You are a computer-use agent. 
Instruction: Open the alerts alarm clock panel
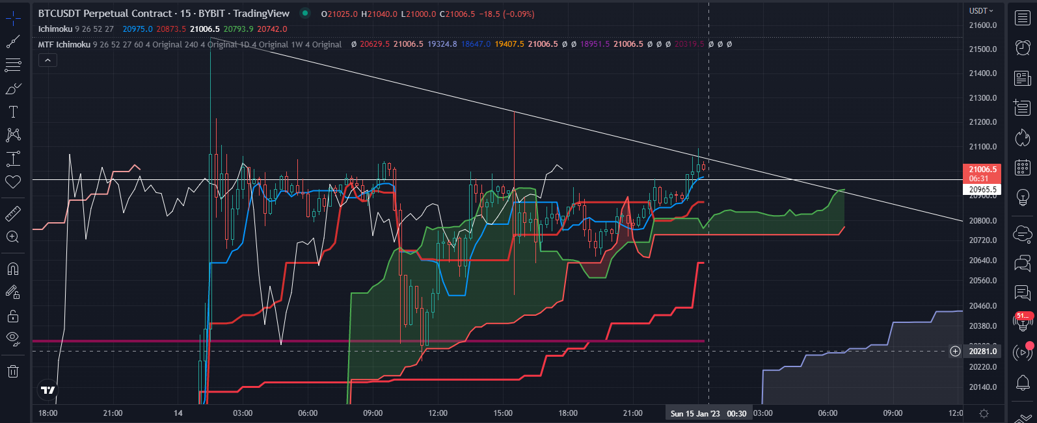pos(1023,47)
